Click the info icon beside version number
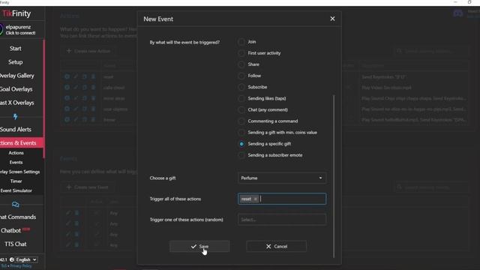 12,259
